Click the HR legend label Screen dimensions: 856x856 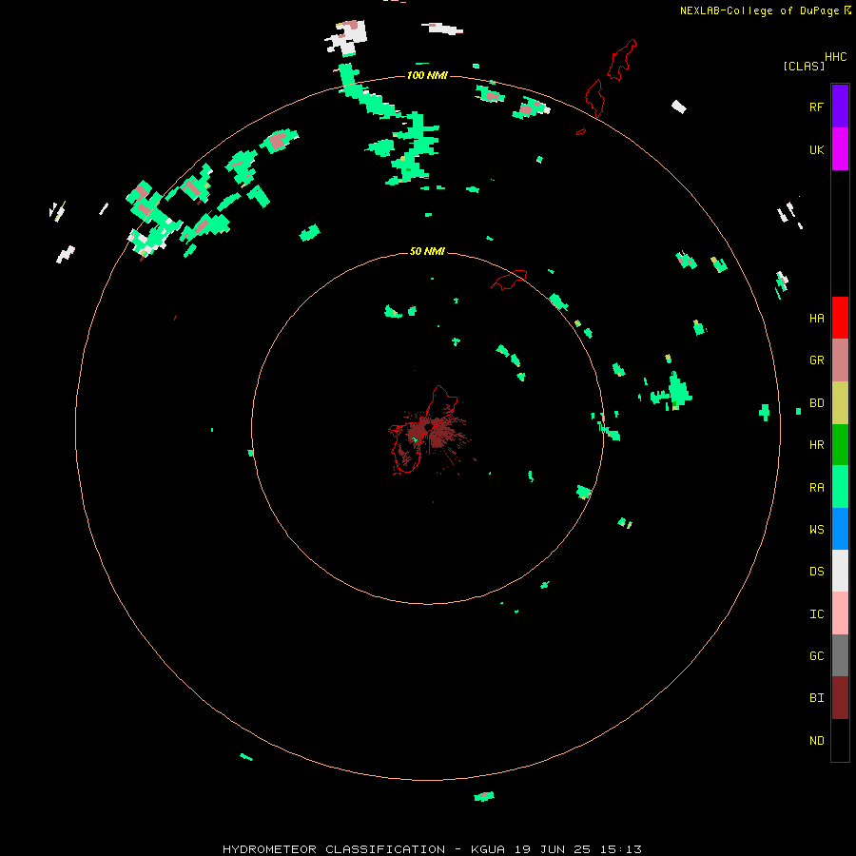click(816, 444)
